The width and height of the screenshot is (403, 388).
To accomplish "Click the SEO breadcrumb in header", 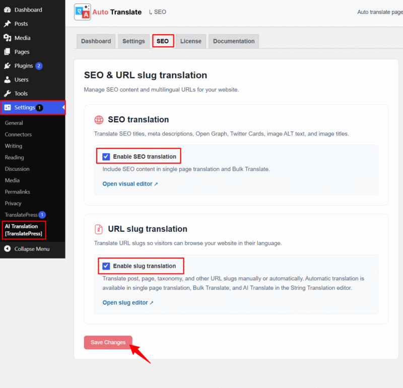I will coord(160,12).
